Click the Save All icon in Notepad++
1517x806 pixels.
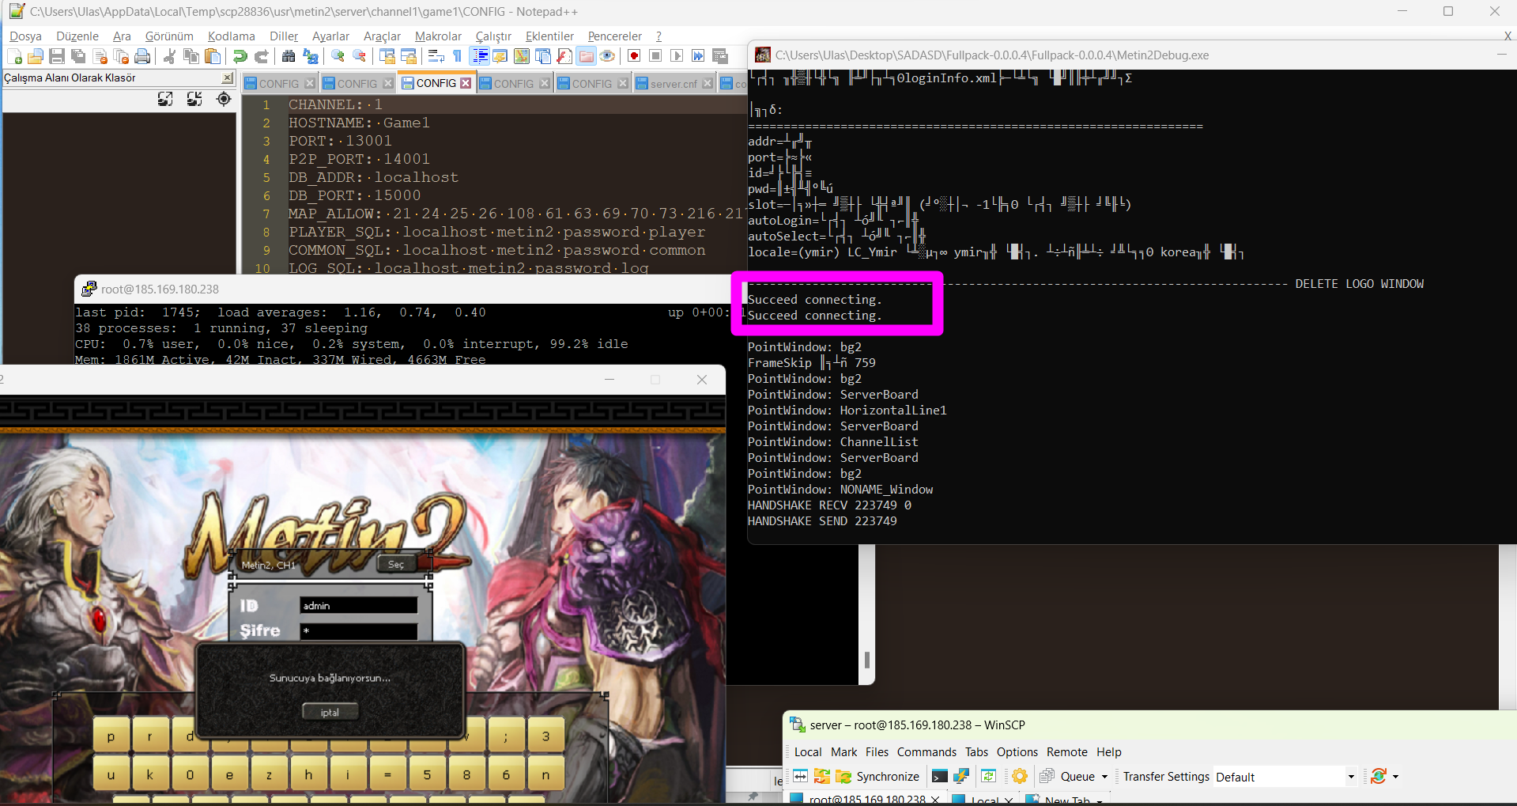point(78,56)
